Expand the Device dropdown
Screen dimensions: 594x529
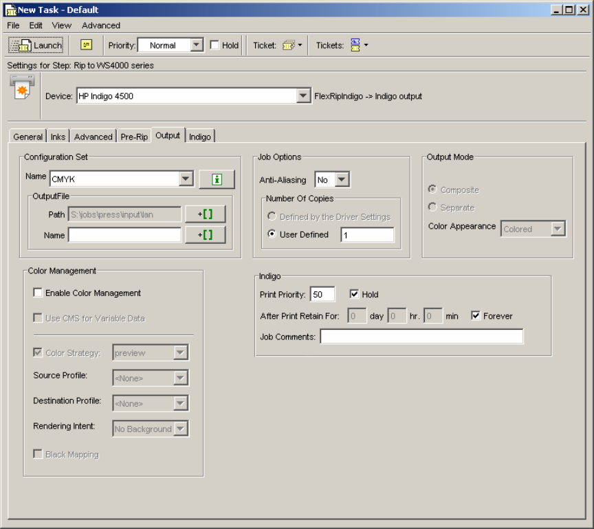(x=303, y=96)
